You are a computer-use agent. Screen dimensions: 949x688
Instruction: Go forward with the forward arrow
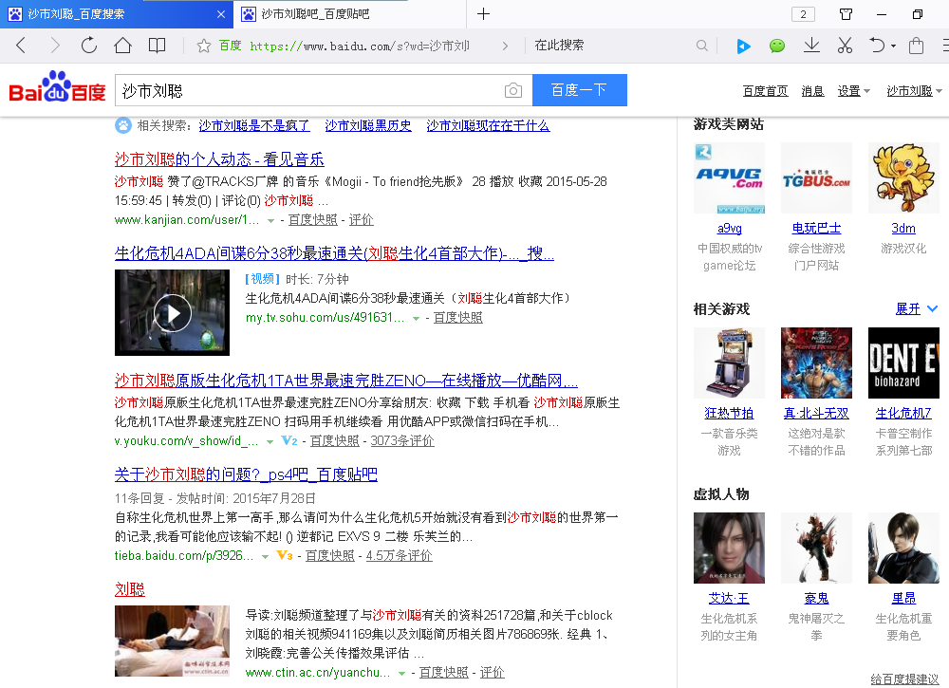55,46
